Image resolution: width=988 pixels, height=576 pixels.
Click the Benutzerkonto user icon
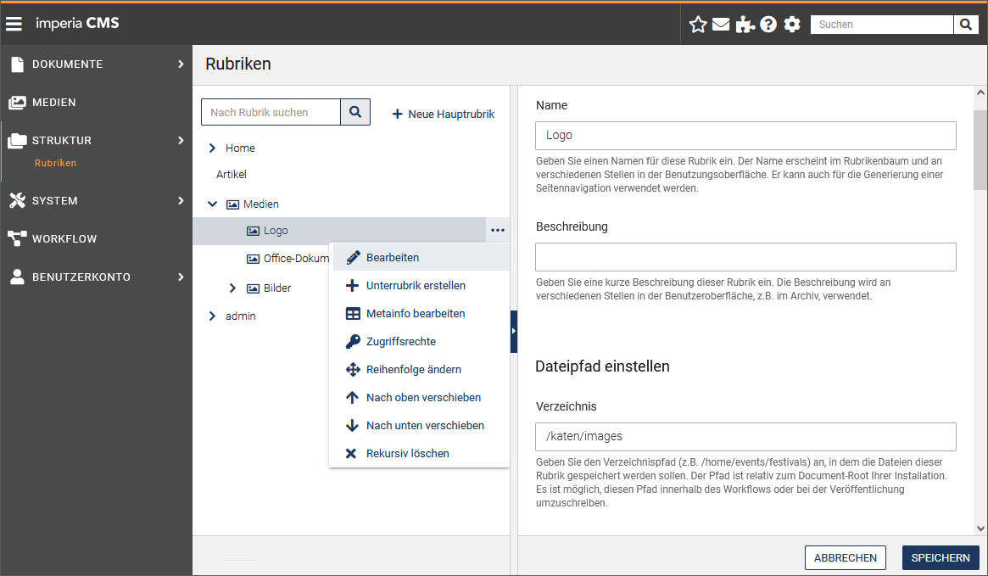click(17, 277)
